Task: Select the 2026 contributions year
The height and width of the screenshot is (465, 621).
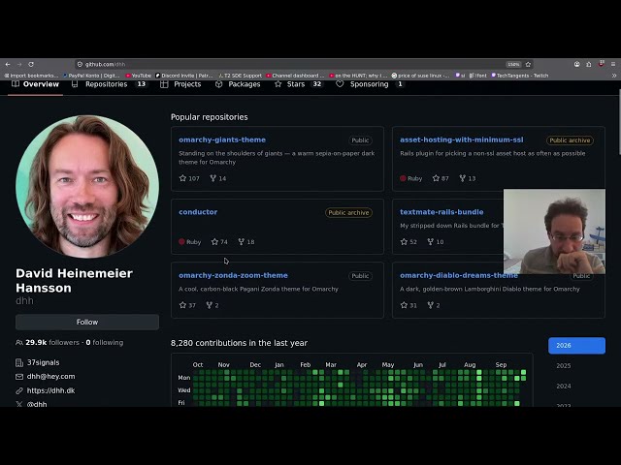Action: coord(576,346)
